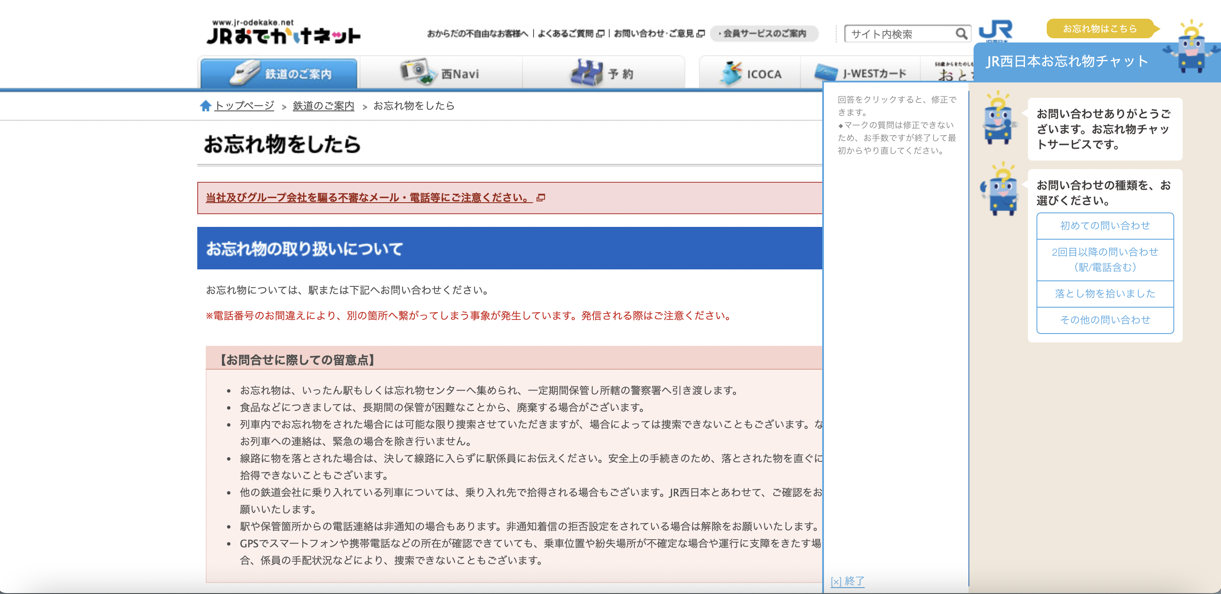Click the お忘れ物はこちら yellow bubble

click(1102, 28)
